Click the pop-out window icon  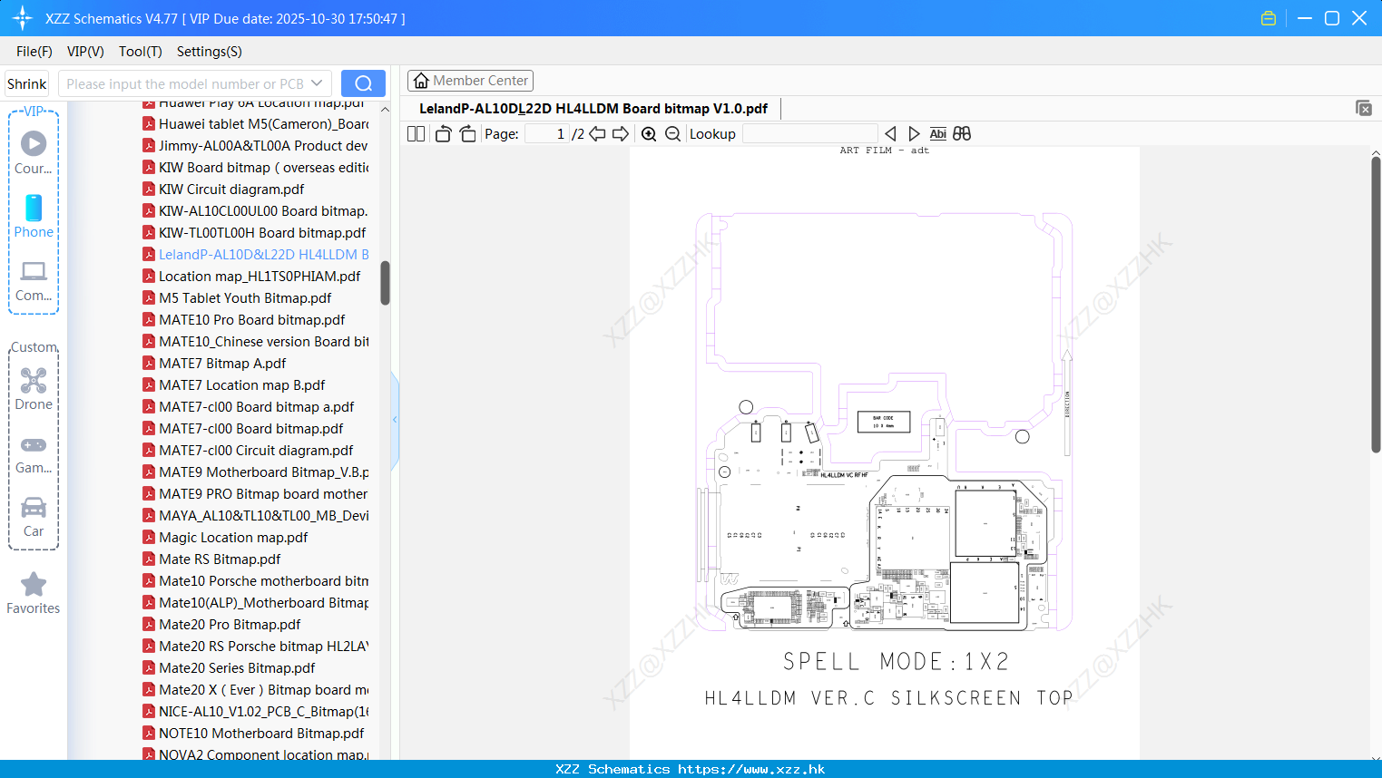pyautogui.click(x=1364, y=108)
